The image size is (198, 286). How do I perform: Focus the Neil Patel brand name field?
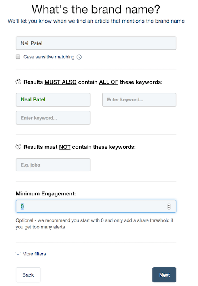pyautogui.click(x=96, y=43)
